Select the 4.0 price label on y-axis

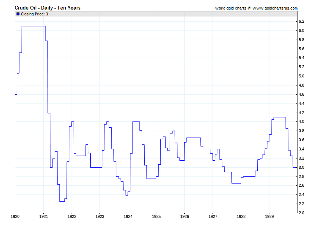point(301,122)
